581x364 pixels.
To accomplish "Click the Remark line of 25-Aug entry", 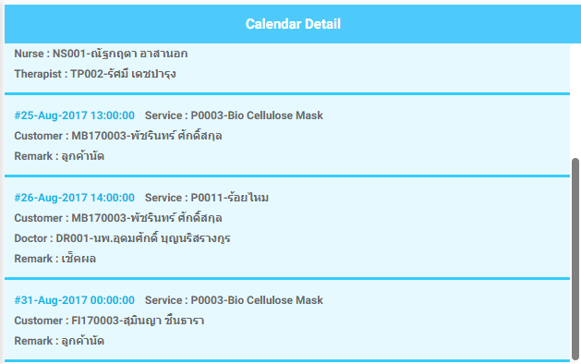I will [59, 156].
